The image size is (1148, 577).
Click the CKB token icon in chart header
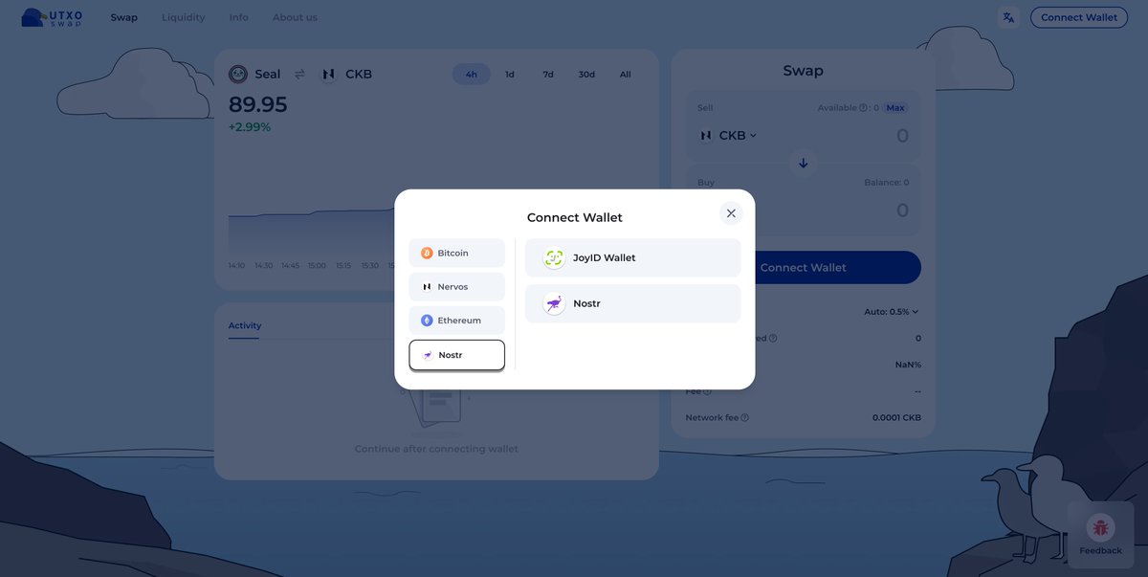click(328, 74)
